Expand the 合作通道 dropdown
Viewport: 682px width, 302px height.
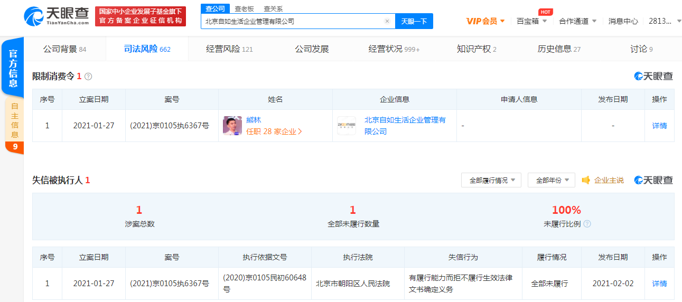tap(577, 21)
